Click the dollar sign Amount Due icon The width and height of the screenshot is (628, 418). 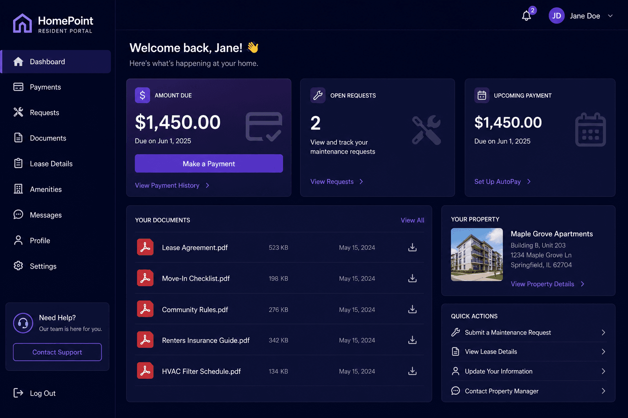pos(142,95)
